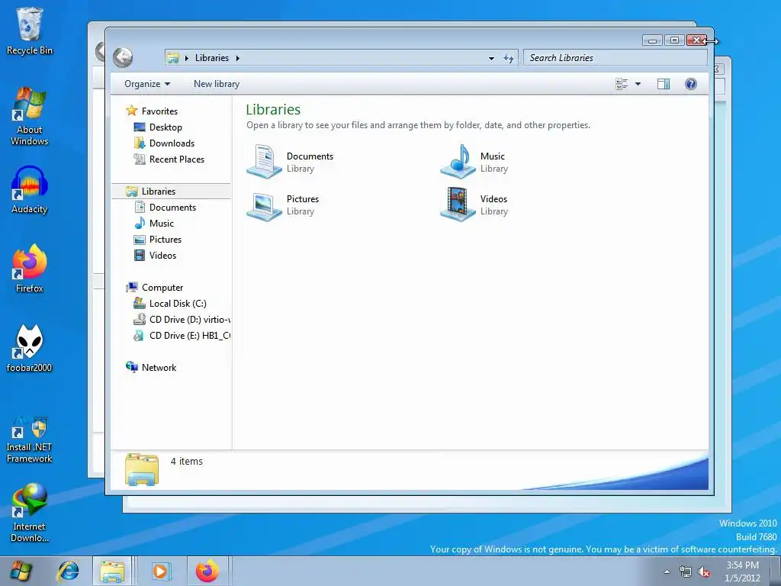Select Downloads in navigation pane

coord(172,143)
